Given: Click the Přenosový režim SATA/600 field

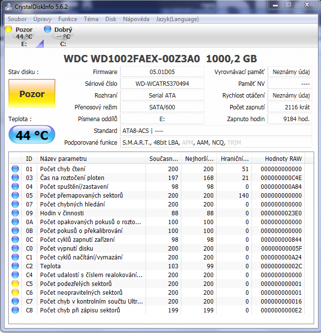Looking at the screenshot, I should pyautogui.click(x=162, y=107).
